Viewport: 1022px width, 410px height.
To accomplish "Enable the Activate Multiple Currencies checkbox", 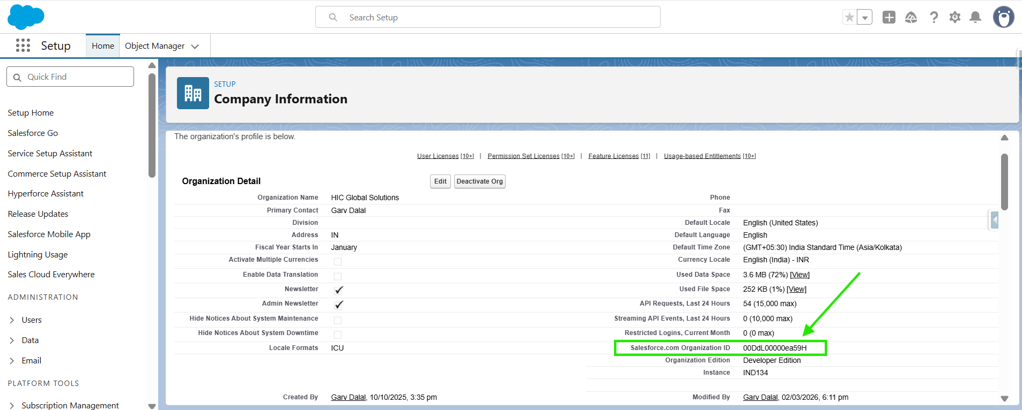I will (338, 261).
